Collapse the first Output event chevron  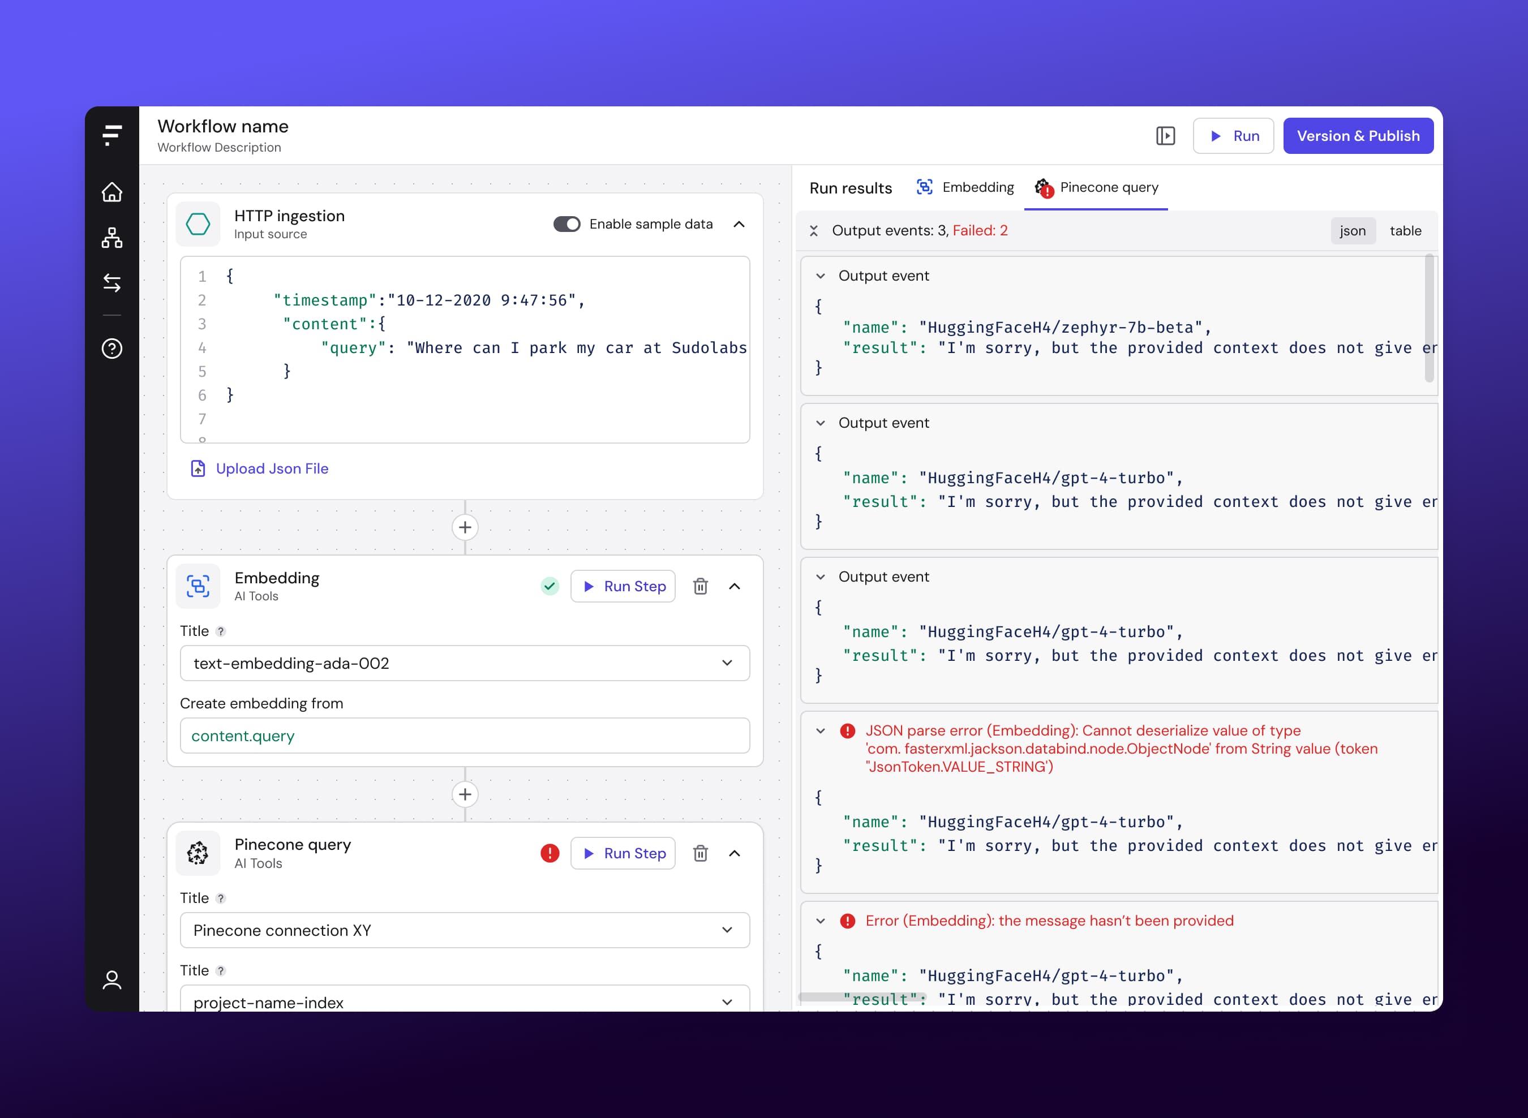(x=821, y=276)
